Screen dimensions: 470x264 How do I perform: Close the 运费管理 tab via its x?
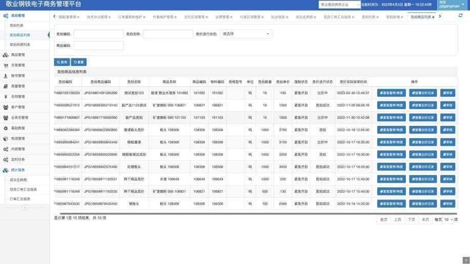tap(231, 17)
